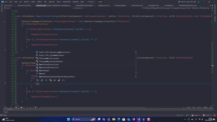Open the member function navigation dropdown
The image size is (217, 122).
pos(177,8)
